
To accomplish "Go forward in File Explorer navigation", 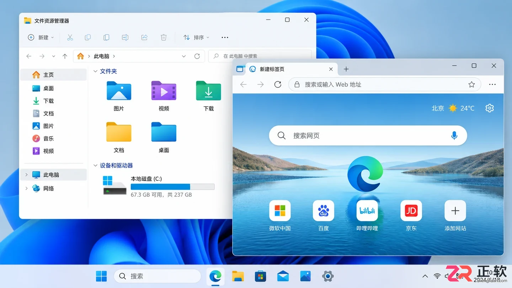I will click(42, 56).
